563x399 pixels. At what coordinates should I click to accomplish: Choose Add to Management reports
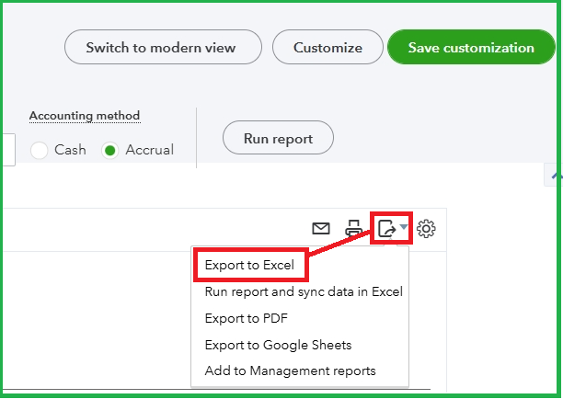290,370
